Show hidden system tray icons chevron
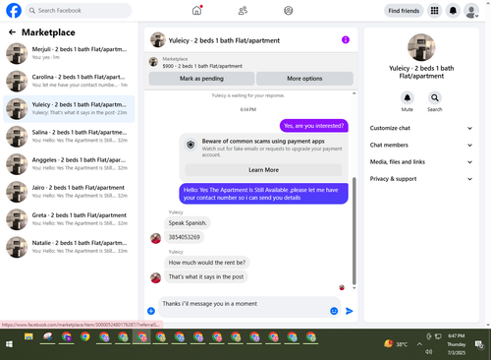Viewport: 491px width, 360px height. pyautogui.click(x=419, y=344)
